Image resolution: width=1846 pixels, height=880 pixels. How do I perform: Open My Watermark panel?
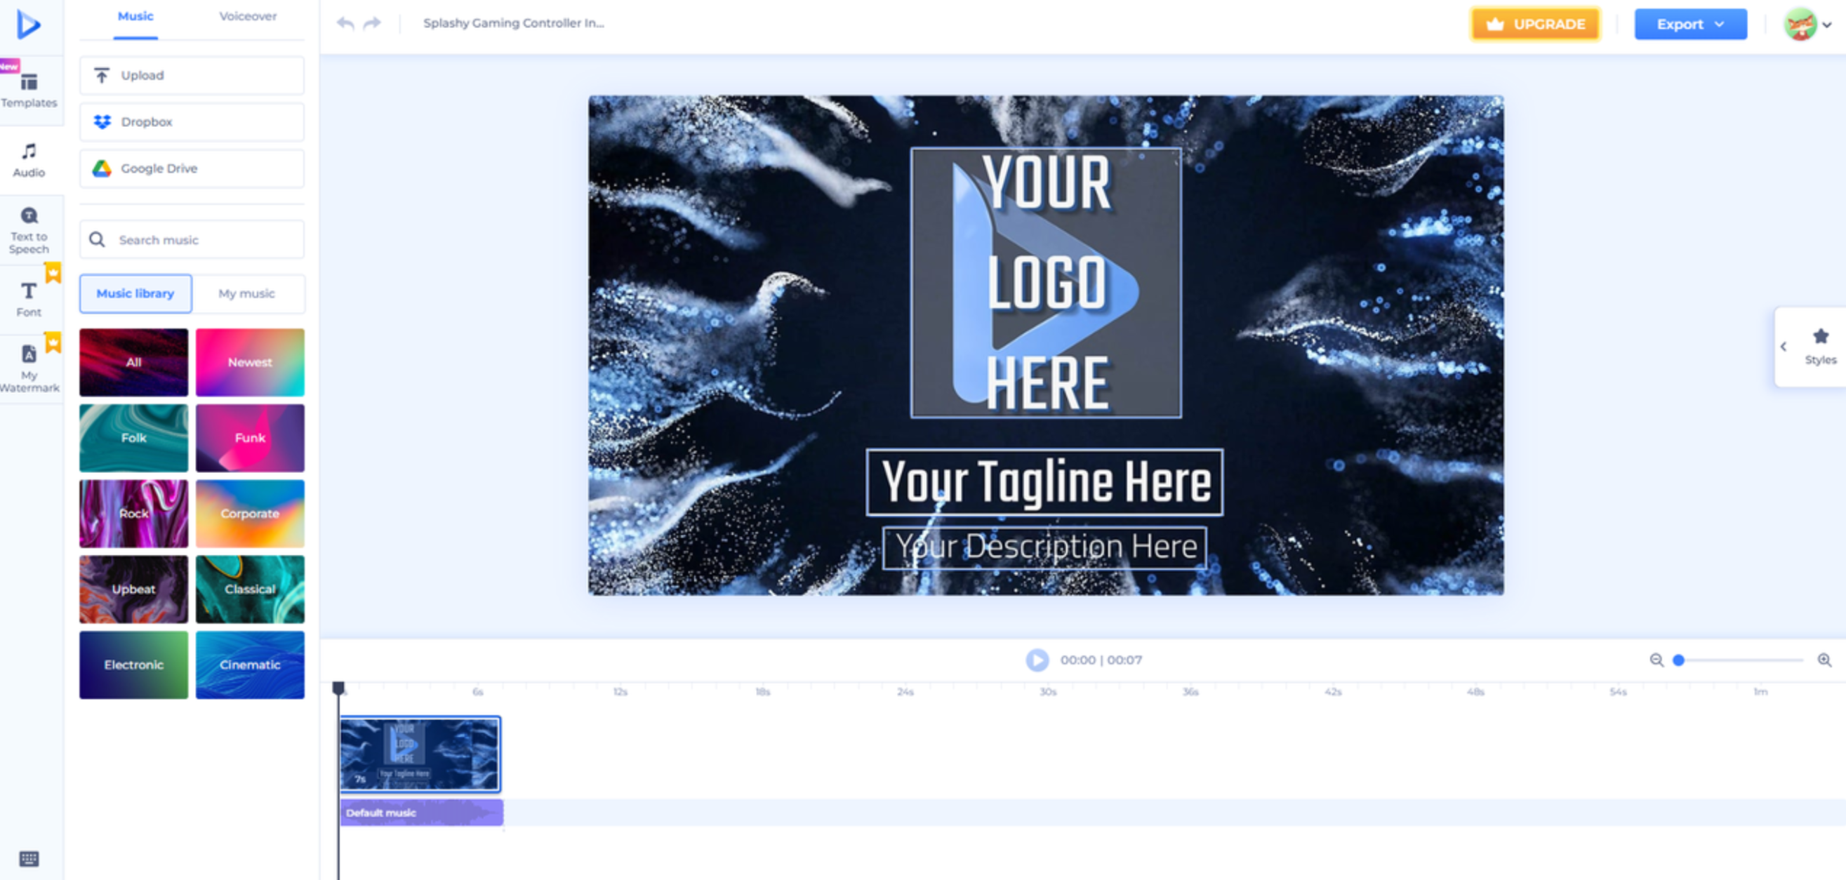29,367
